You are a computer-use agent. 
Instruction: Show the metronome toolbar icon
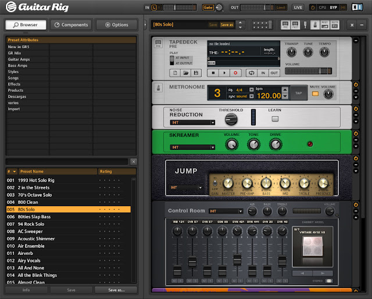315,25
